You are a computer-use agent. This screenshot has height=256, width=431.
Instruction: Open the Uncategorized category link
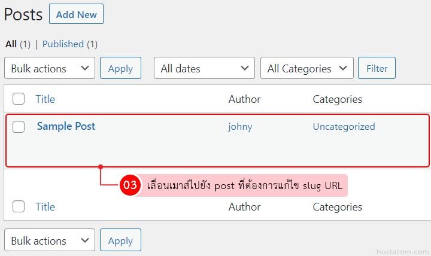[344, 127]
